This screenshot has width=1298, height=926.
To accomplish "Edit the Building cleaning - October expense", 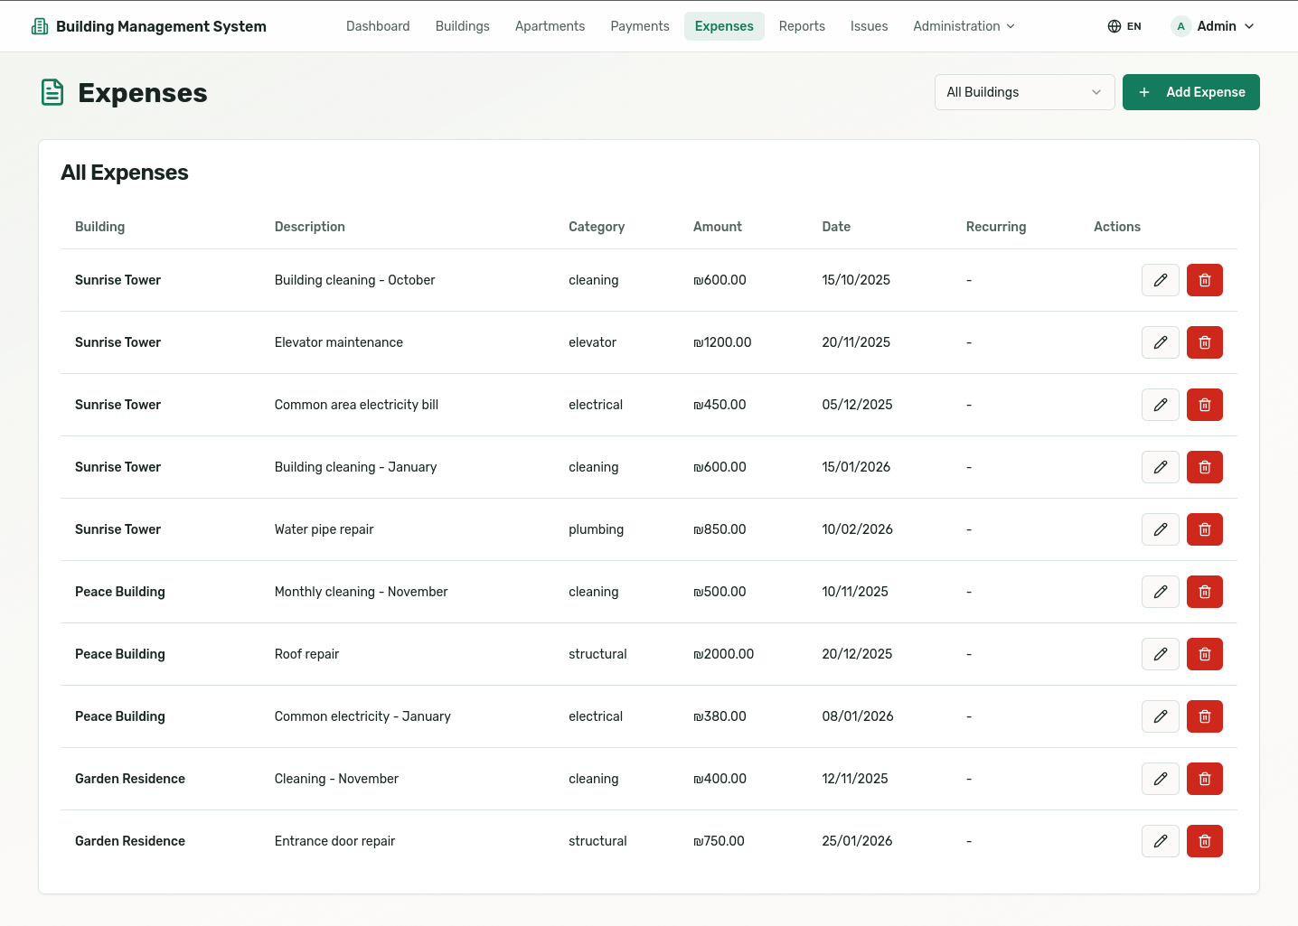I will 1160,280.
